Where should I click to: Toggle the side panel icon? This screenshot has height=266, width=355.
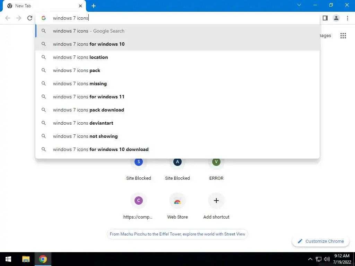point(325,18)
